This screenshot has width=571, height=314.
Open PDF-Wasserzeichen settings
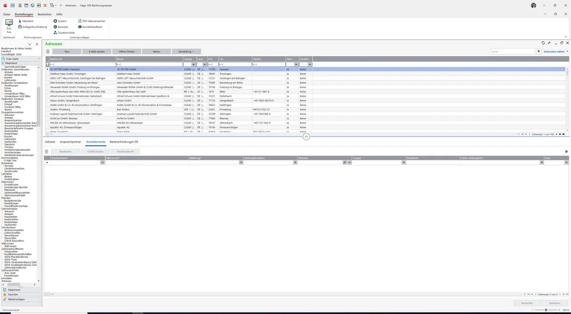click(91, 21)
